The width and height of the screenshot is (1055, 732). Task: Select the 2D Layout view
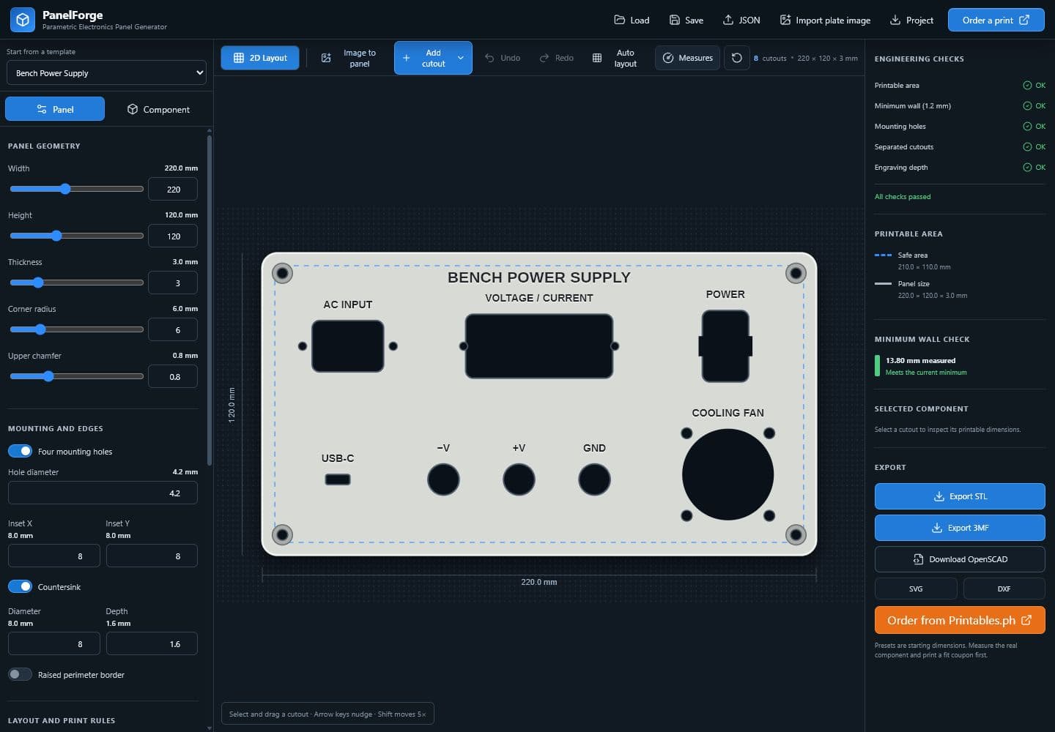[x=260, y=58]
